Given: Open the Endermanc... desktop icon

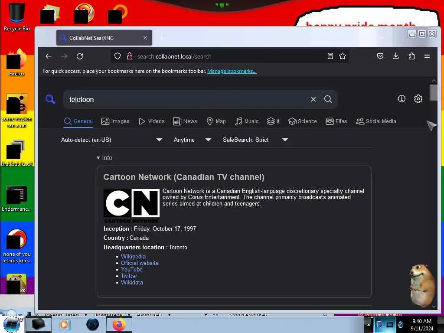Looking at the screenshot, I should pyautogui.click(x=17, y=199).
